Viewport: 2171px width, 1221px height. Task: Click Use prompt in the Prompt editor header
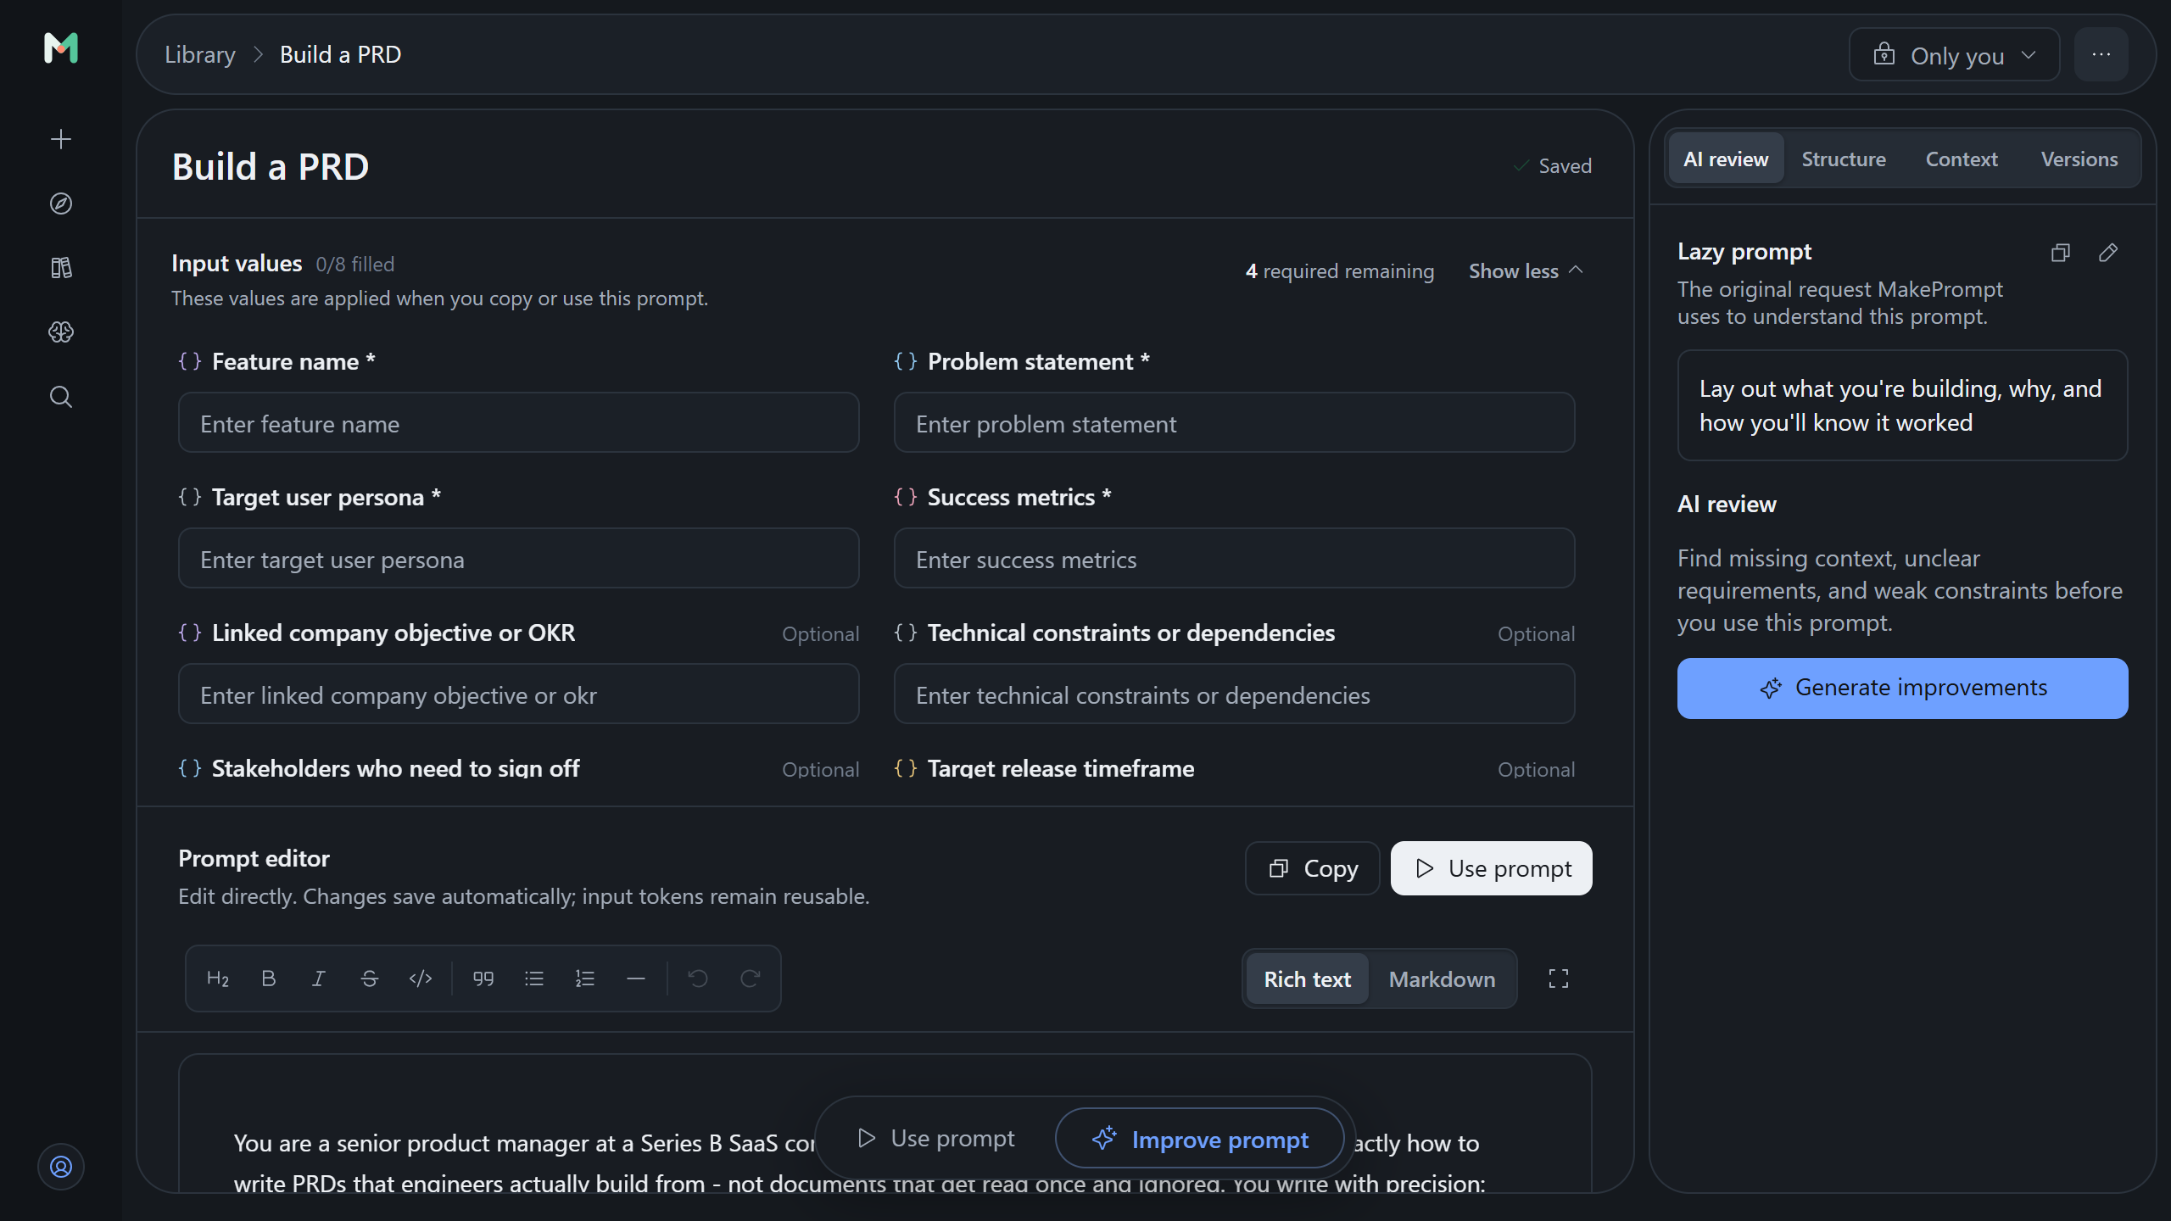(1492, 868)
